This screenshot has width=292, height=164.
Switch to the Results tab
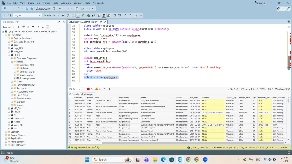74,94
